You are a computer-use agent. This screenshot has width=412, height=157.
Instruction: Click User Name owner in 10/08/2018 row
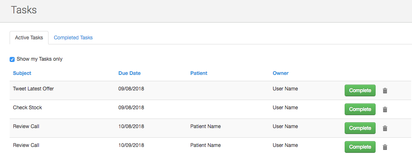pos(285,126)
